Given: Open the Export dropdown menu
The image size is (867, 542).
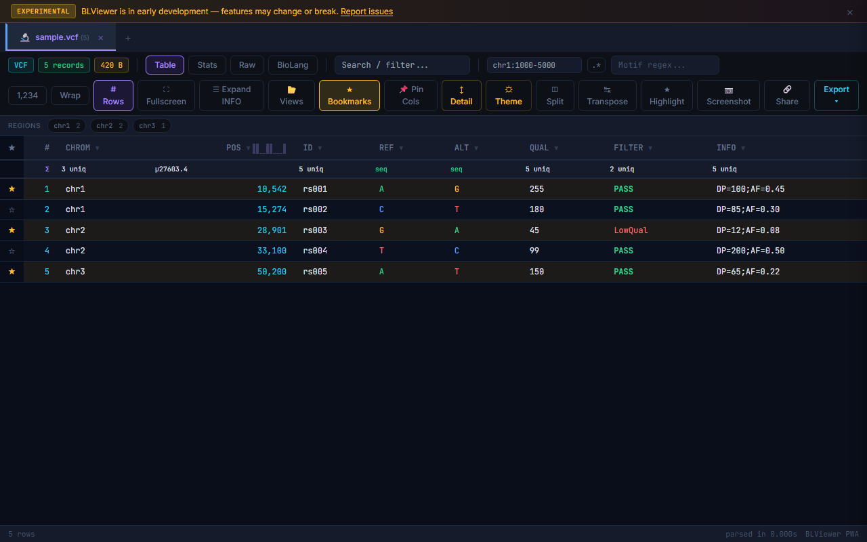Looking at the screenshot, I should coord(836,96).
